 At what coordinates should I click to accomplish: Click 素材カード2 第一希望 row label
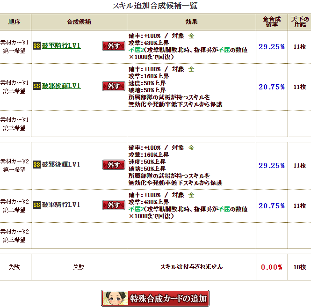click(14, 166)
